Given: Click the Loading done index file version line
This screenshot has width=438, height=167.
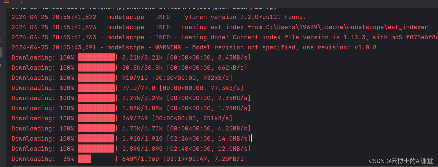Looking at the screenshot, I should coord(225,37).
